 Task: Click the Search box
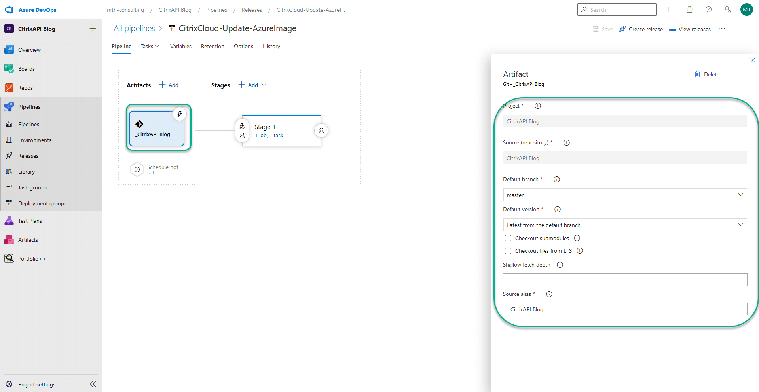617,9
